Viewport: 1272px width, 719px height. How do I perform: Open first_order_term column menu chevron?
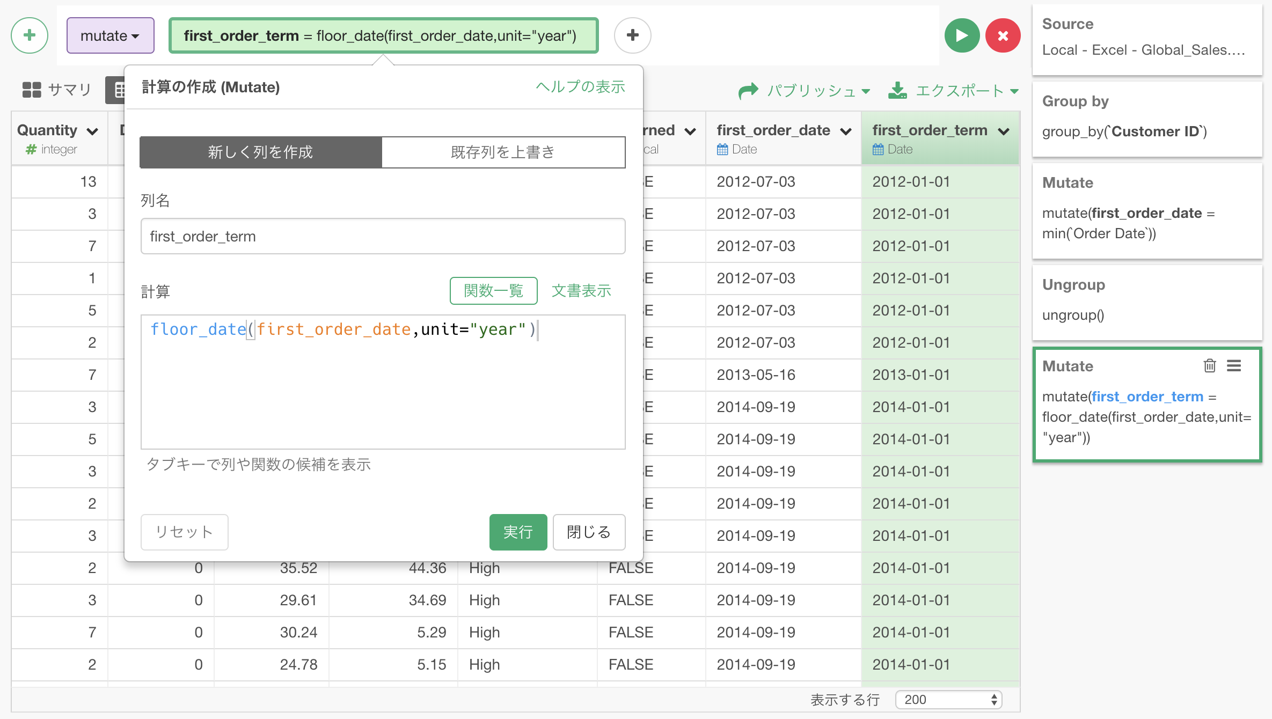point(1004,131)
